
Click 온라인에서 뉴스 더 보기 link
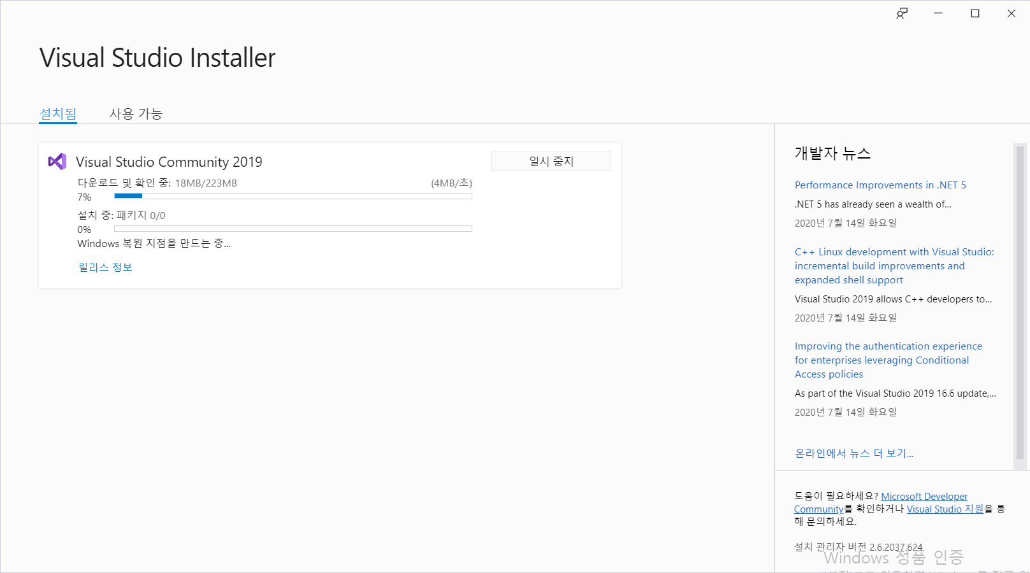pyautogui.click(x=854, y=453)
